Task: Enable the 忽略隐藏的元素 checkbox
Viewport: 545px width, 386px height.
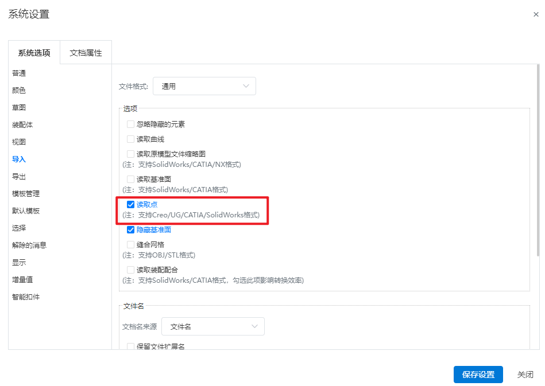Action: click(131, 124)
